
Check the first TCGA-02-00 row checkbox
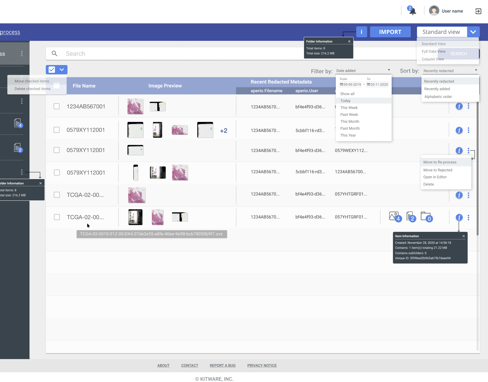pos(57,195)
